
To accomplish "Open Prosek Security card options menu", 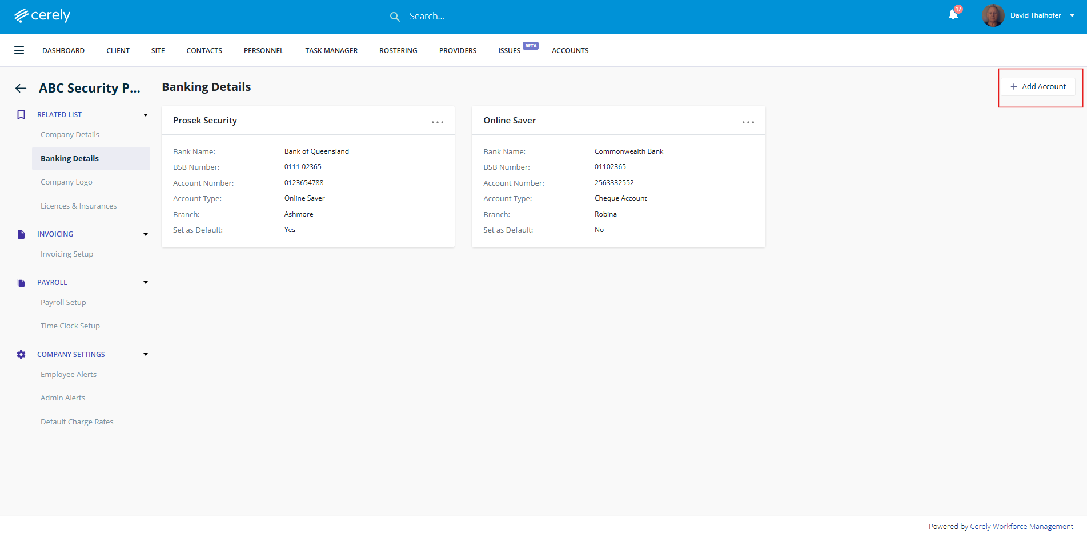I will point(438,122).
